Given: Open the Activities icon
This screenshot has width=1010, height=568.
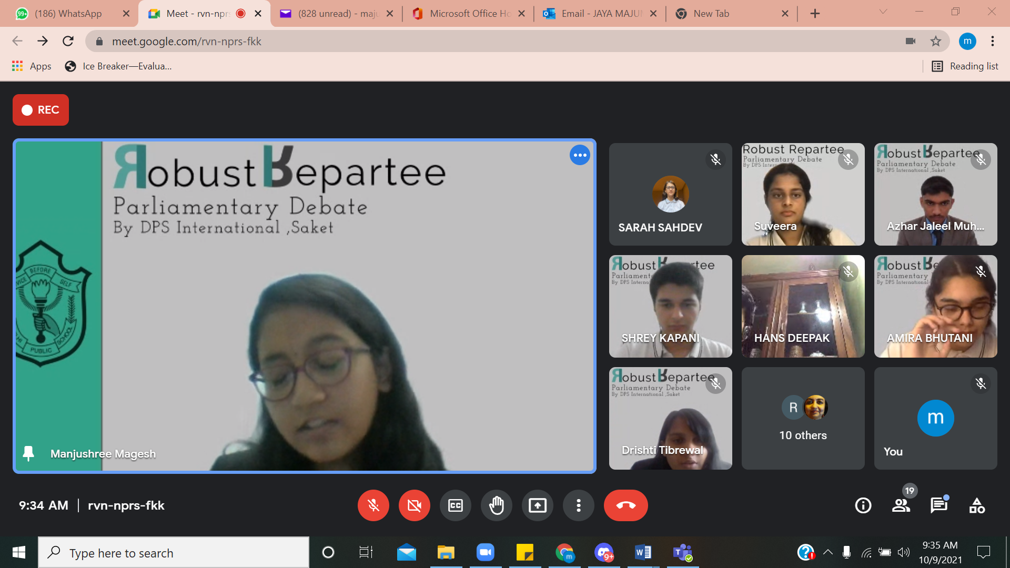Looking at the screenshot, I should point(977,505).
